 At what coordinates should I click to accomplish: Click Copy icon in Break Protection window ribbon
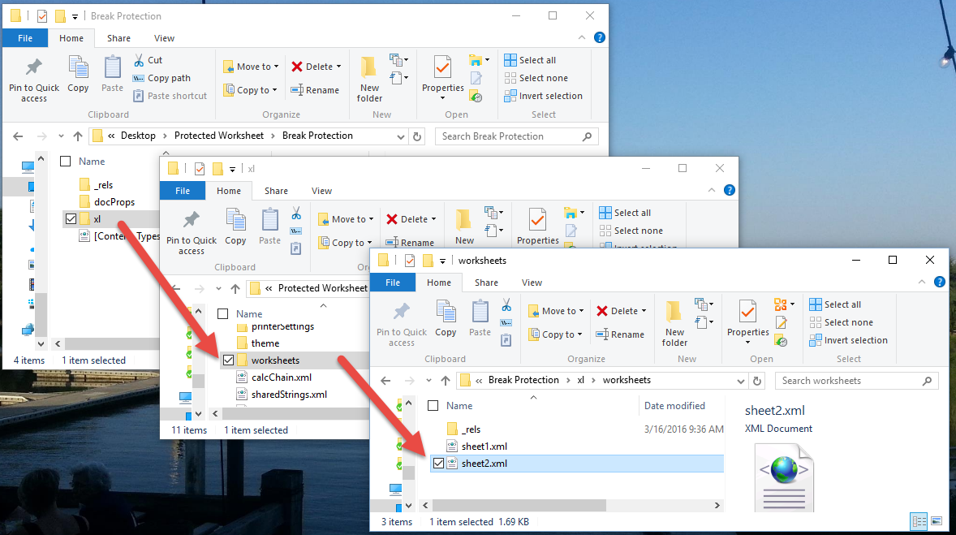coord(78,75)
